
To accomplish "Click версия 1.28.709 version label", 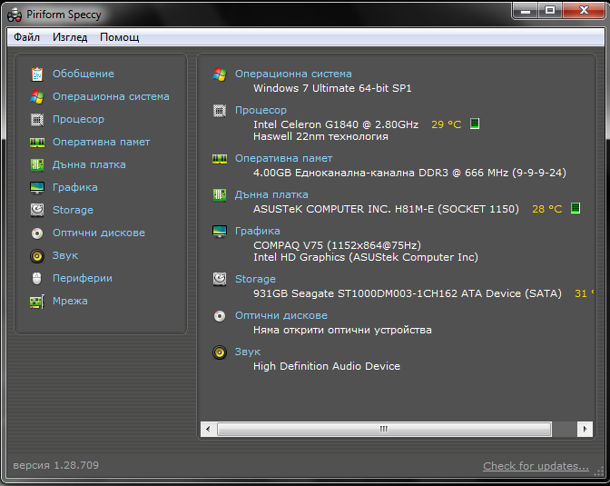I will [56, 465].
